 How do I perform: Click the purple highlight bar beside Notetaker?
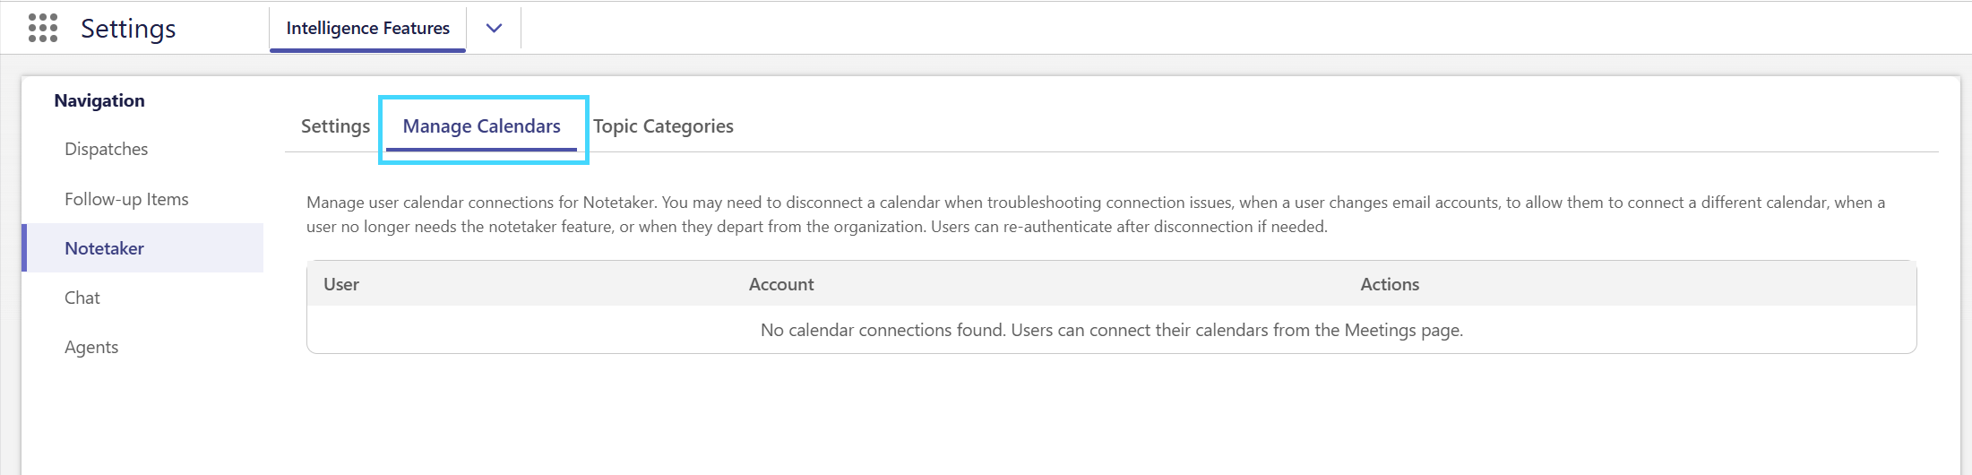click(25, 248)
